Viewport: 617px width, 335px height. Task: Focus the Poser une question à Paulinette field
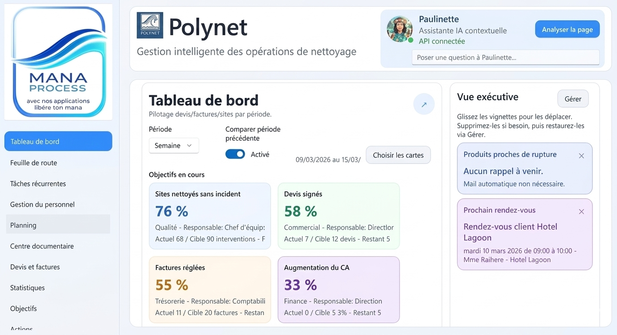coord(505,57)
